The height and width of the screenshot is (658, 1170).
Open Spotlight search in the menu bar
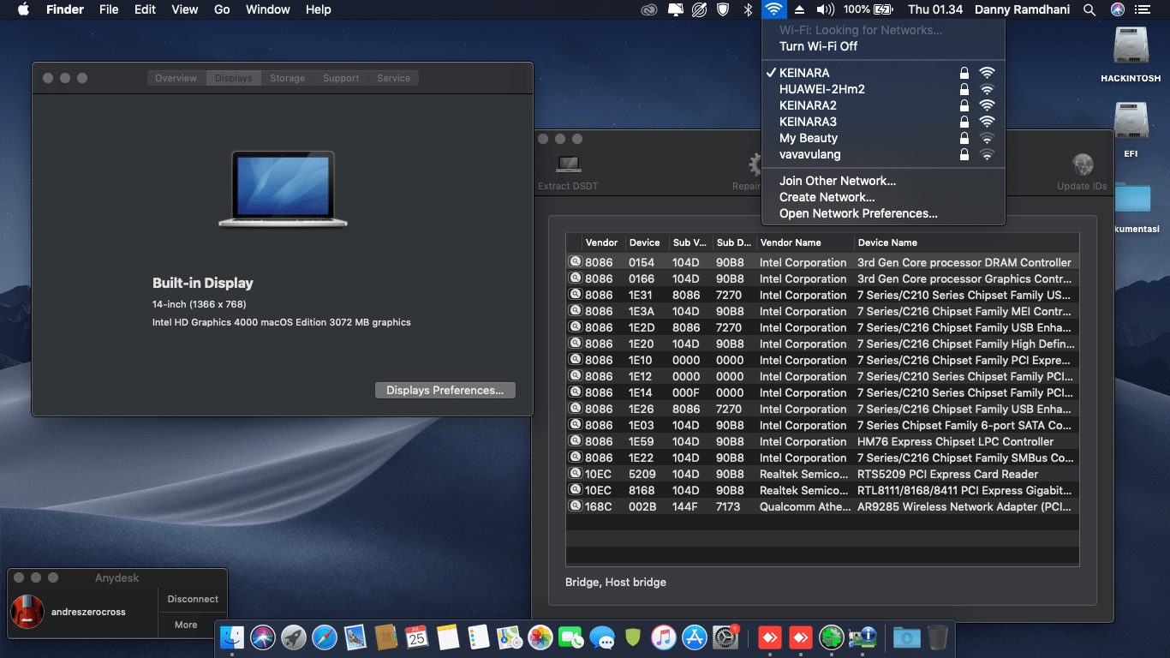(x=1089, y=9)
